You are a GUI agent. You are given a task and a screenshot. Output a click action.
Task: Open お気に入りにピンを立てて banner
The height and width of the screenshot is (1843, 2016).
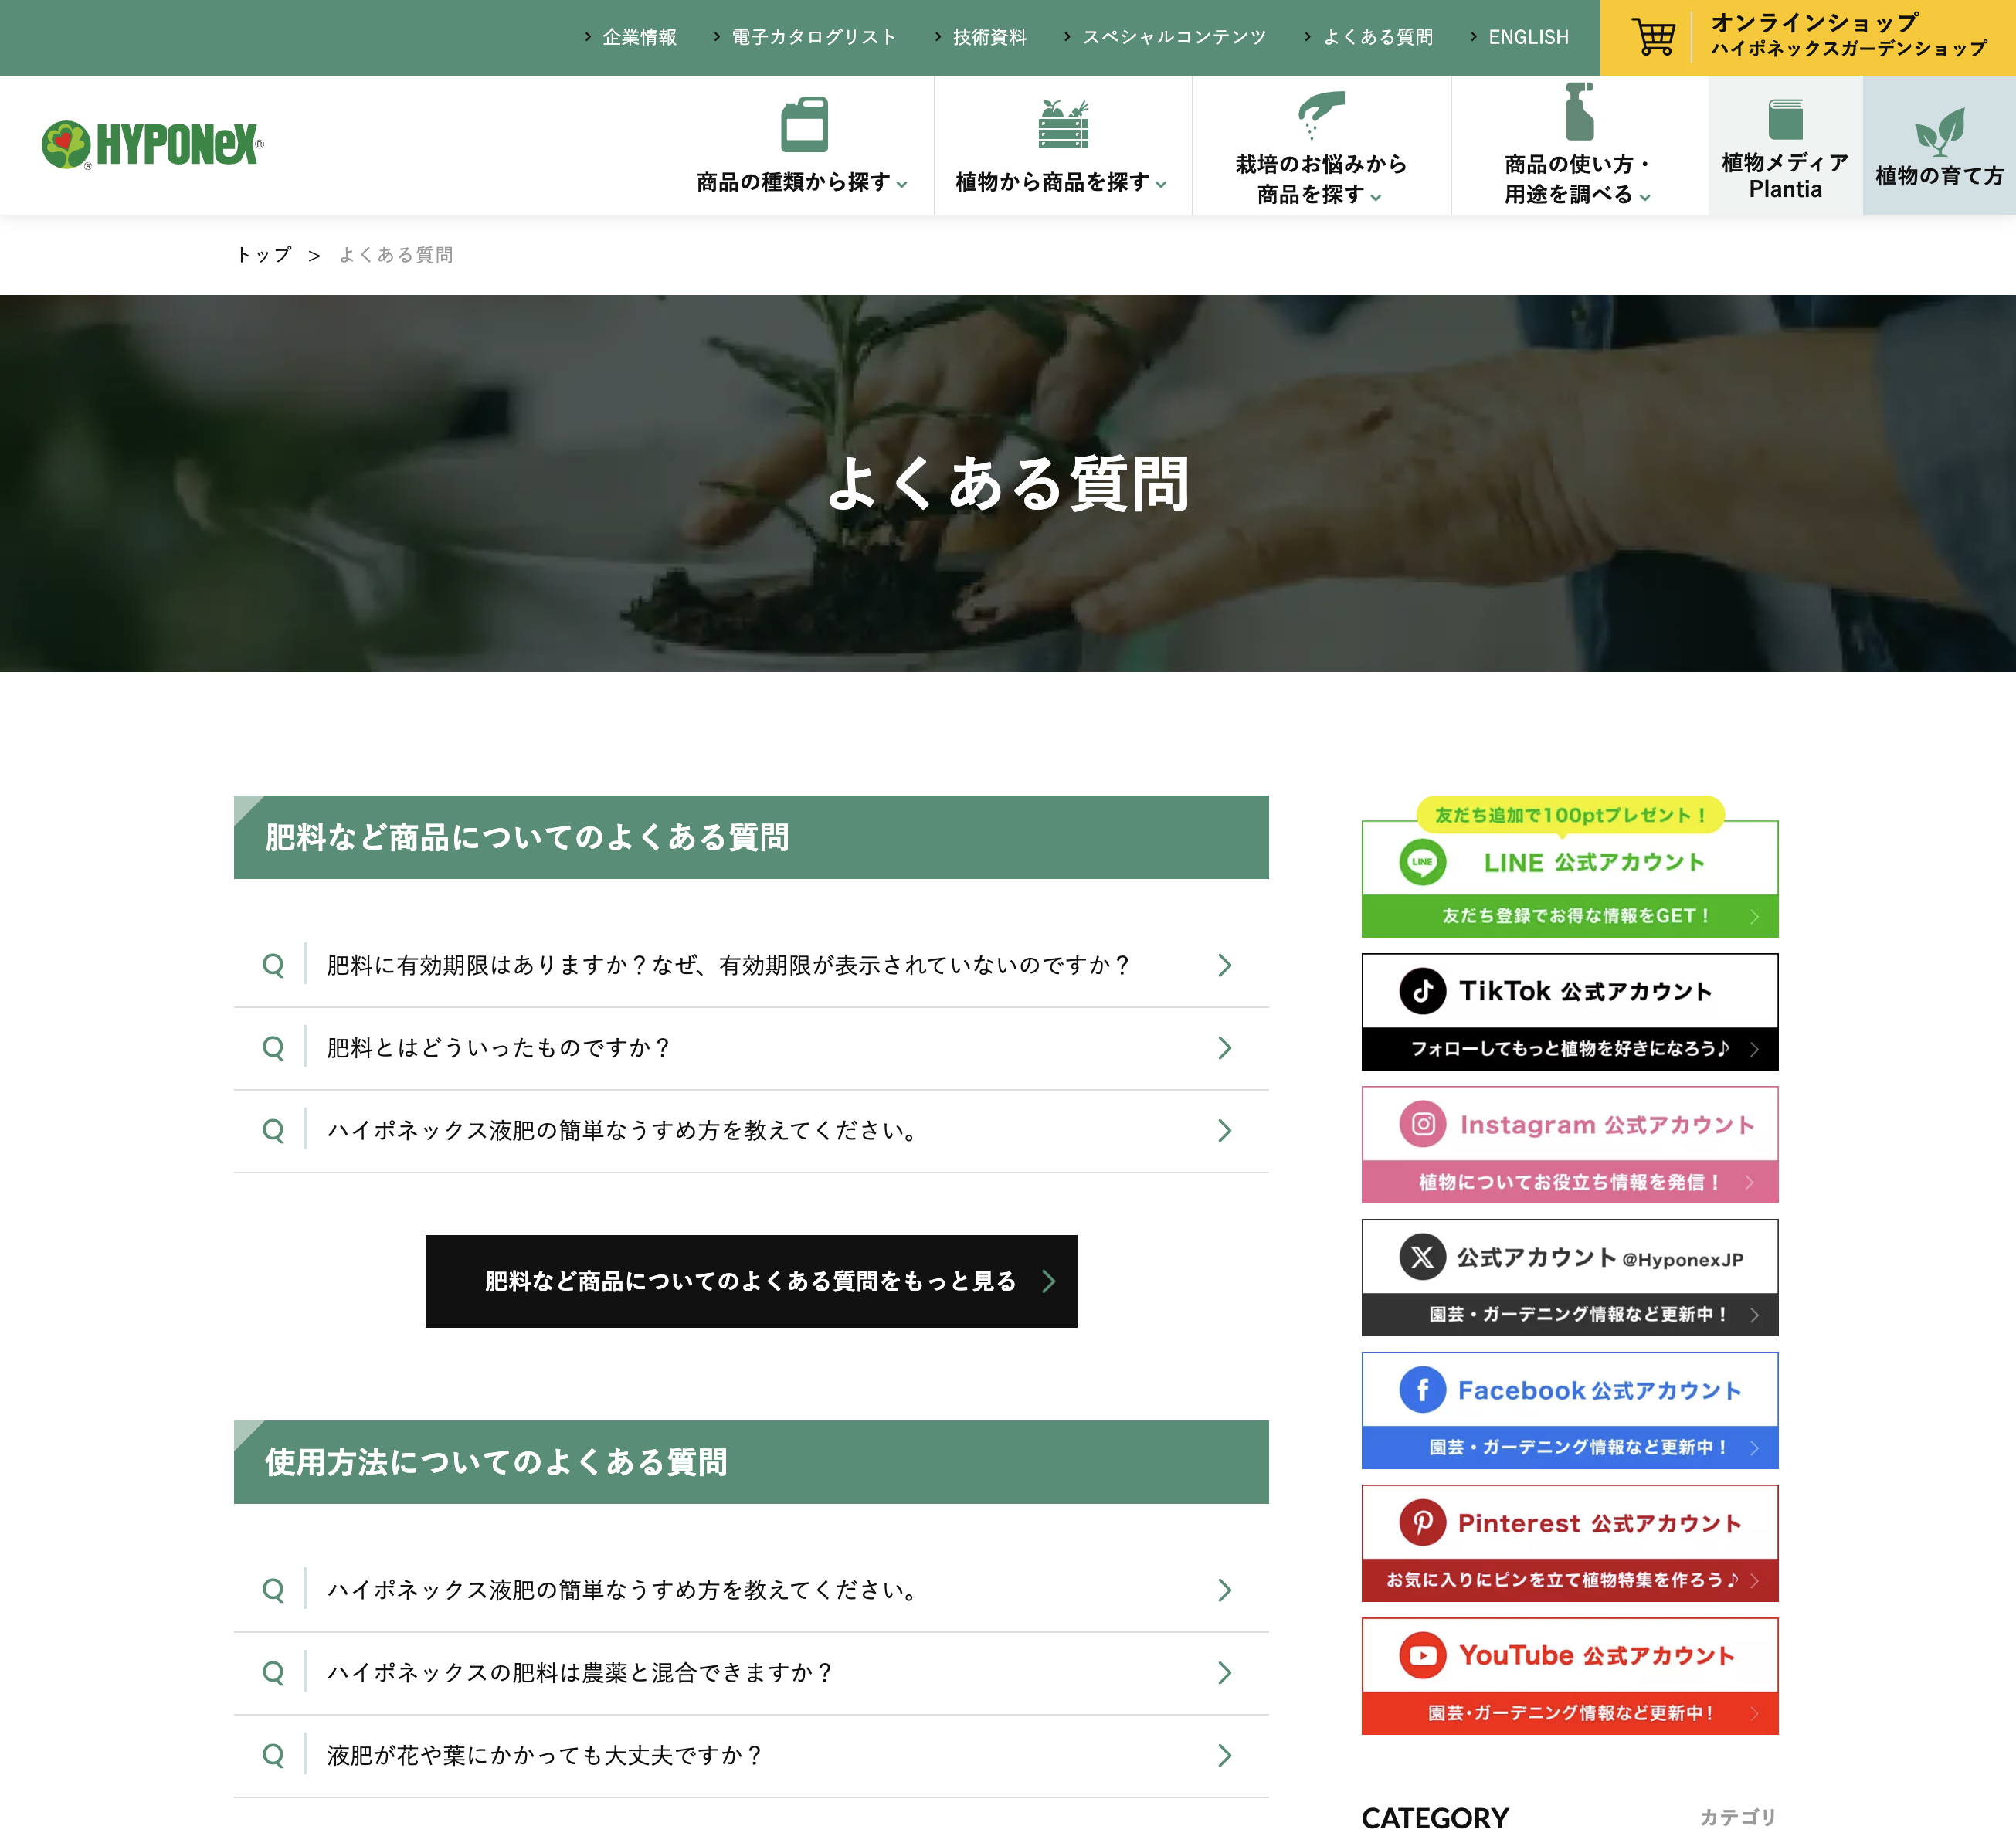tap(1570, 1580)
